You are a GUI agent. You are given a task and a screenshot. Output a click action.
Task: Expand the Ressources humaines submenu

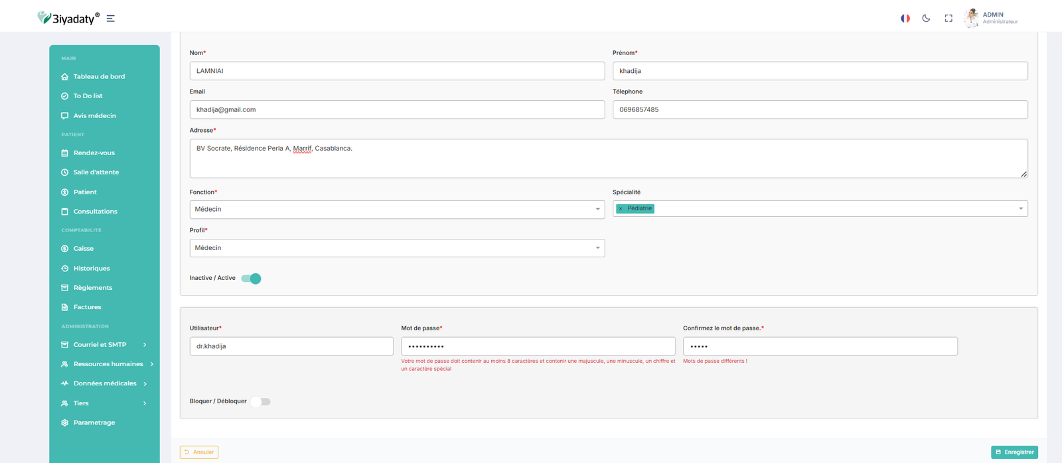108,364
